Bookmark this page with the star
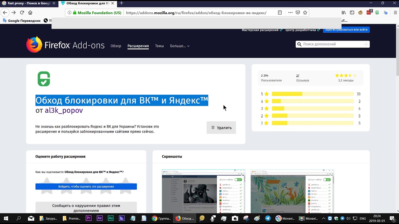399x224 pixels. coord(305,13)
